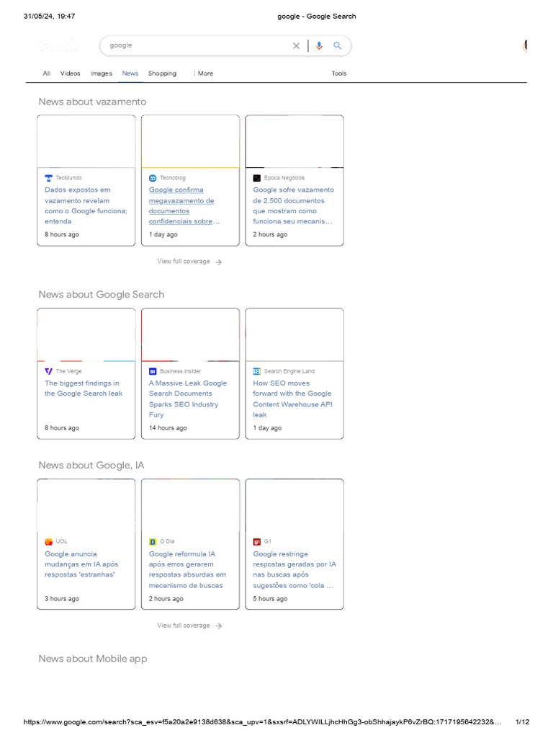Click The Verge source logo icon
Viewport: 553px width, 738px height.
click(49, 371)
